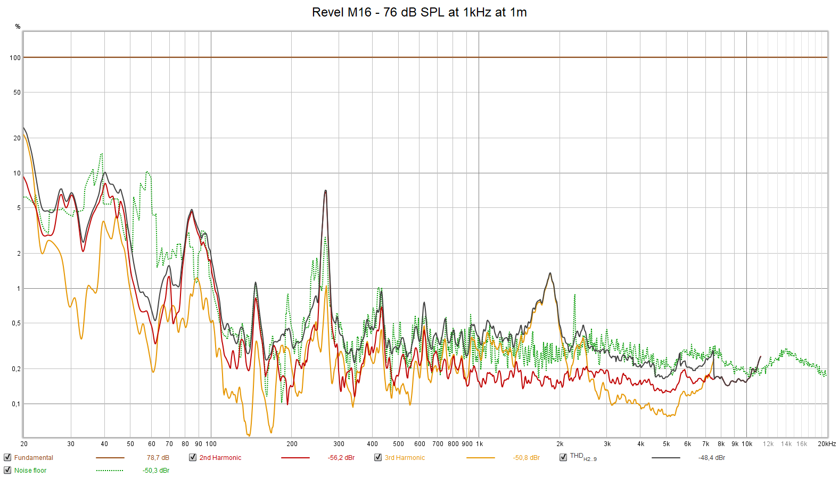Click the 2nd Harmonic red line swatch

tap(295, 458)
